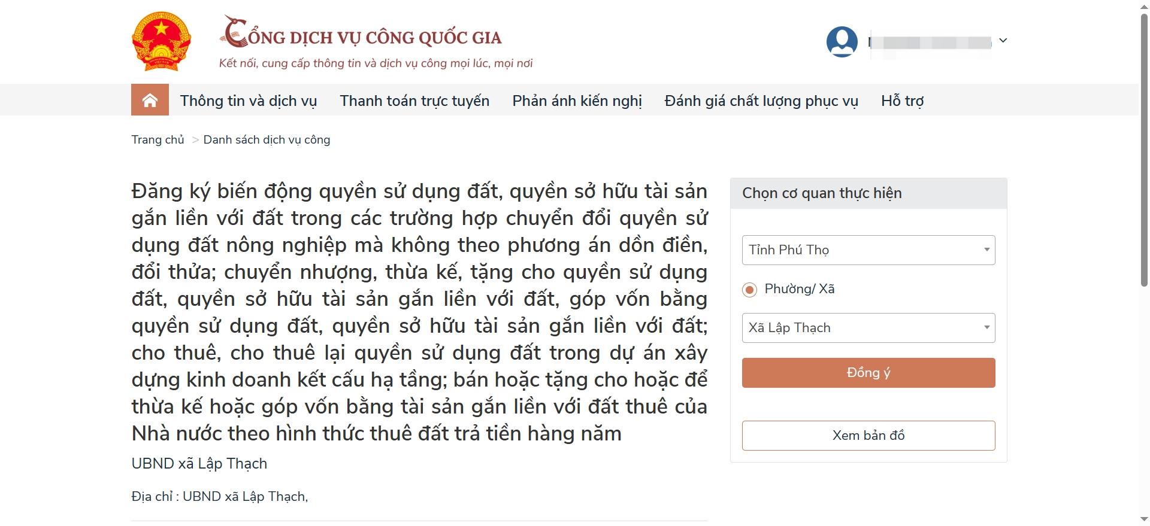The width and height of the screenshot is (1150, 526).
Task: Open Danh sách dịch vụ công breadcrumb link
Action: (267, 139)
